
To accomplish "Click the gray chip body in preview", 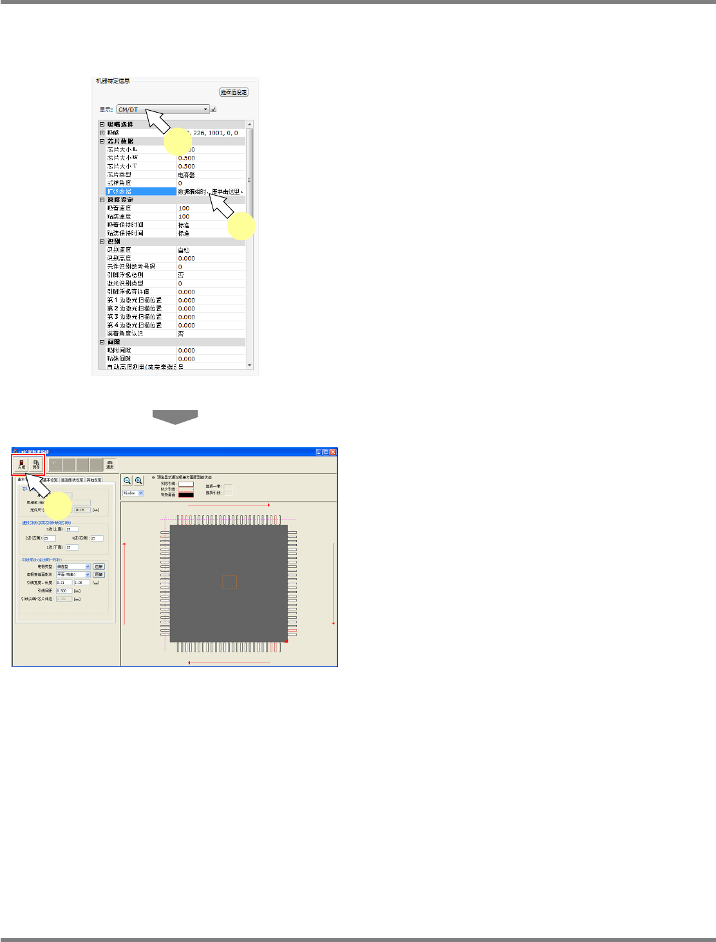I will coord(229,583).
